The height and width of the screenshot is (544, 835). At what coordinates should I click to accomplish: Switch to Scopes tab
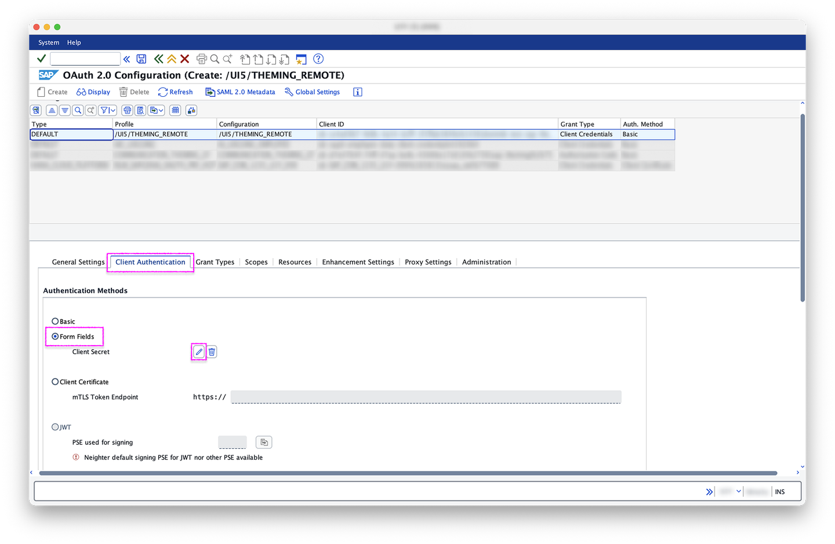(x=256, y=262)
